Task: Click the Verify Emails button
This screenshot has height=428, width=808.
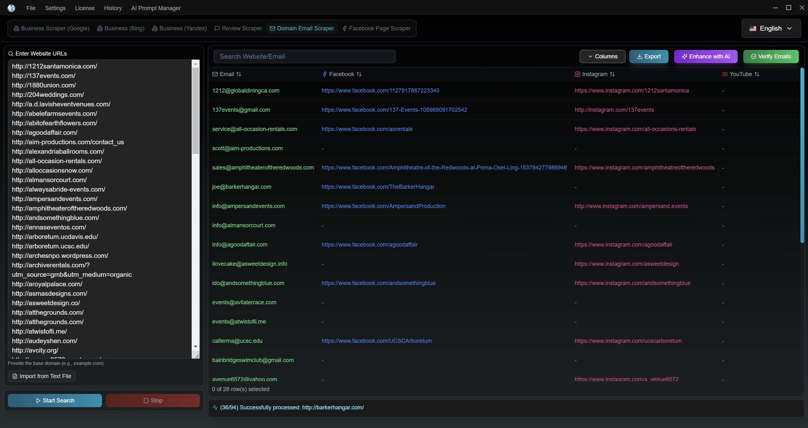Action: coord(771,56)
